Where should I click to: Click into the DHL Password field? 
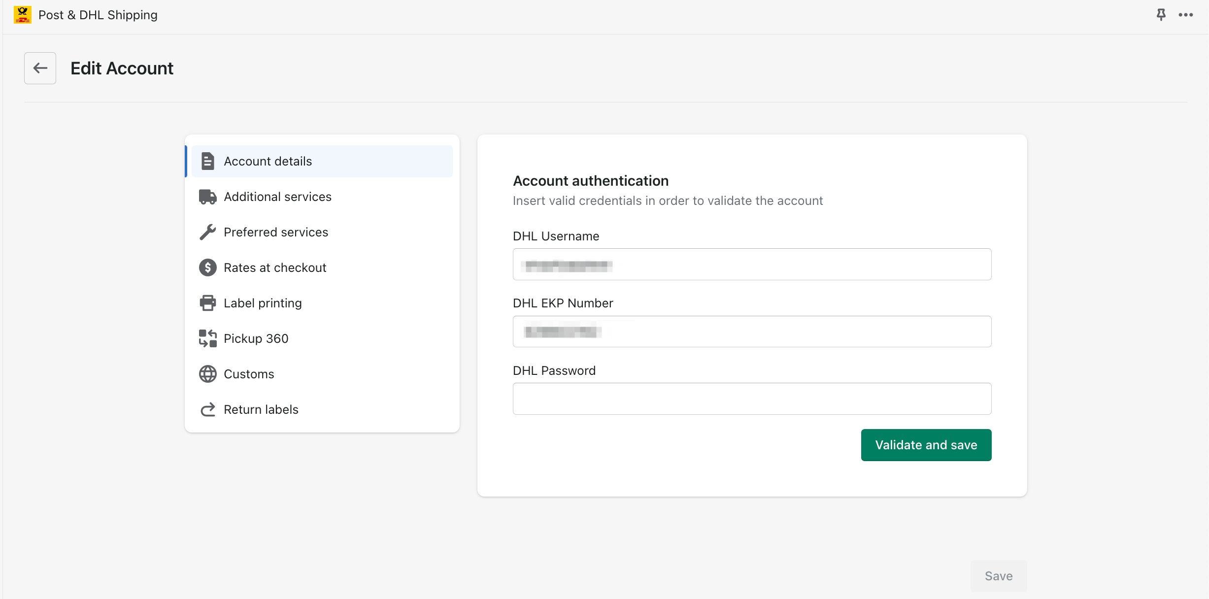click(752, 399)
